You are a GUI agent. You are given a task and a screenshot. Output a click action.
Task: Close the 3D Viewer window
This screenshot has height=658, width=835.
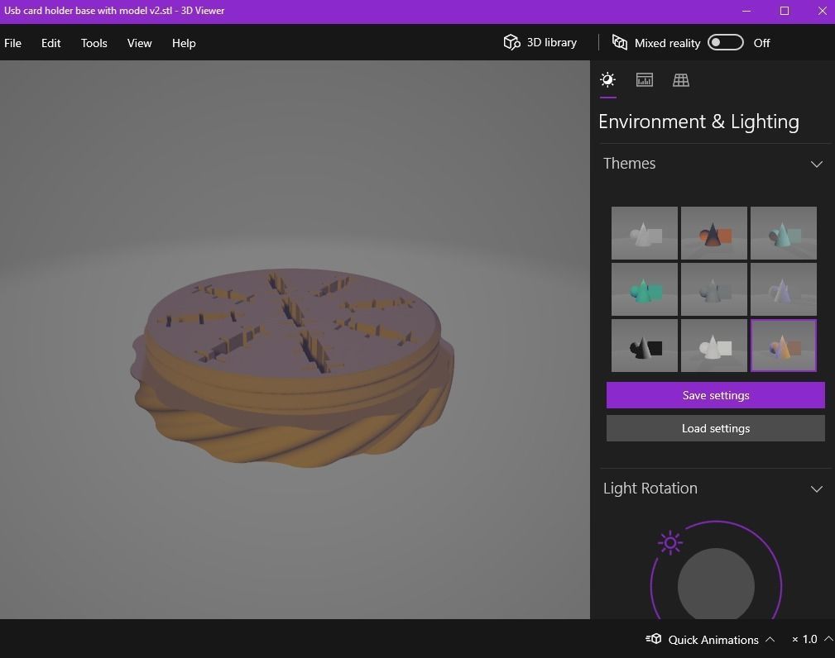(823, 11)
